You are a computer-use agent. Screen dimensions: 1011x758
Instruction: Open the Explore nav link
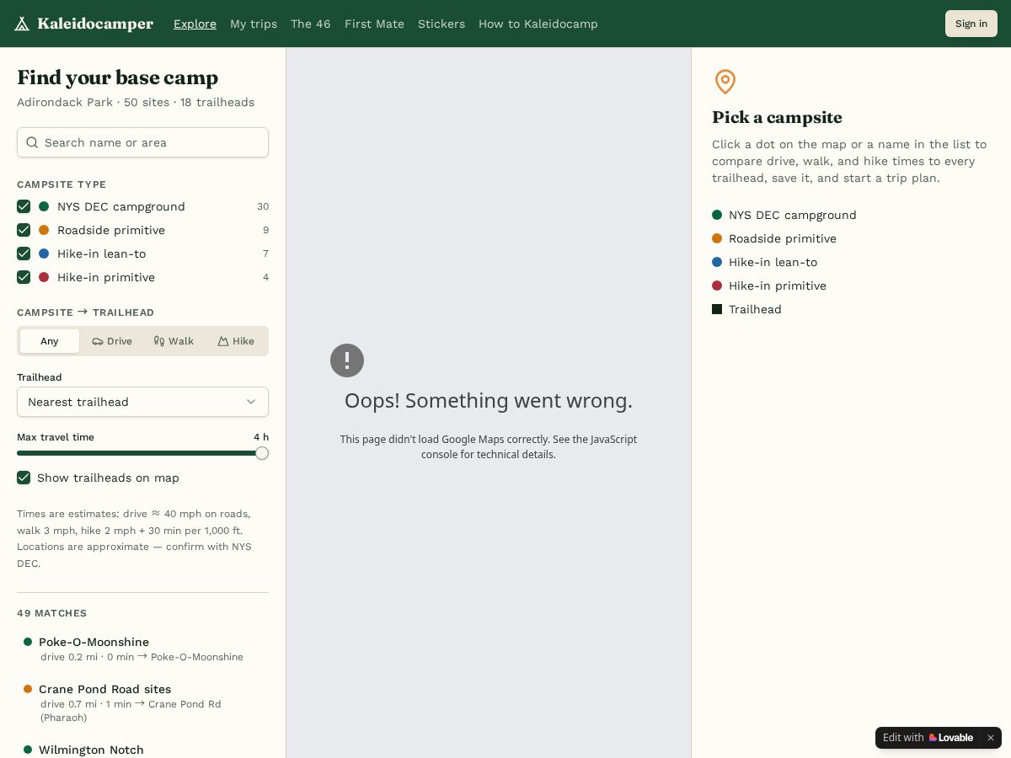[x=195, y=24]
